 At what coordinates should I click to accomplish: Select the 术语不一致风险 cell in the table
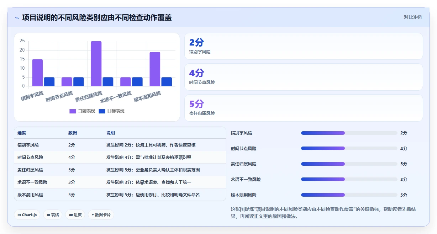point(32,182)
